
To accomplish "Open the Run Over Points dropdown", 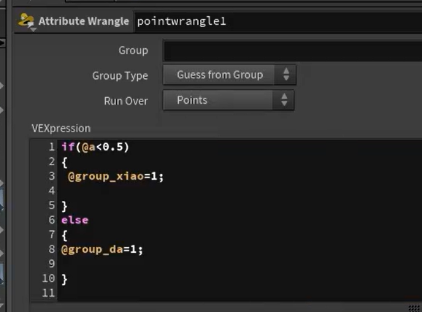I will tap(229, 100).
